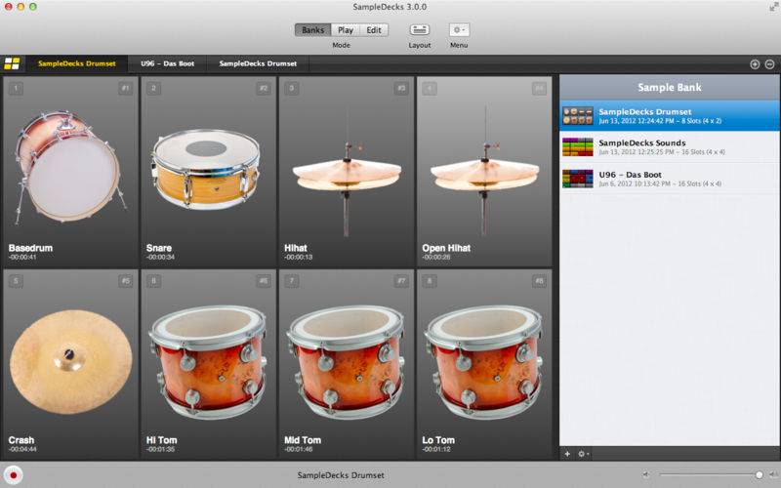Click SampleDecks Drumset status text at bottom
Image resolution: width=781 pixels, height=488 pixels.
[x=341, y=475]
